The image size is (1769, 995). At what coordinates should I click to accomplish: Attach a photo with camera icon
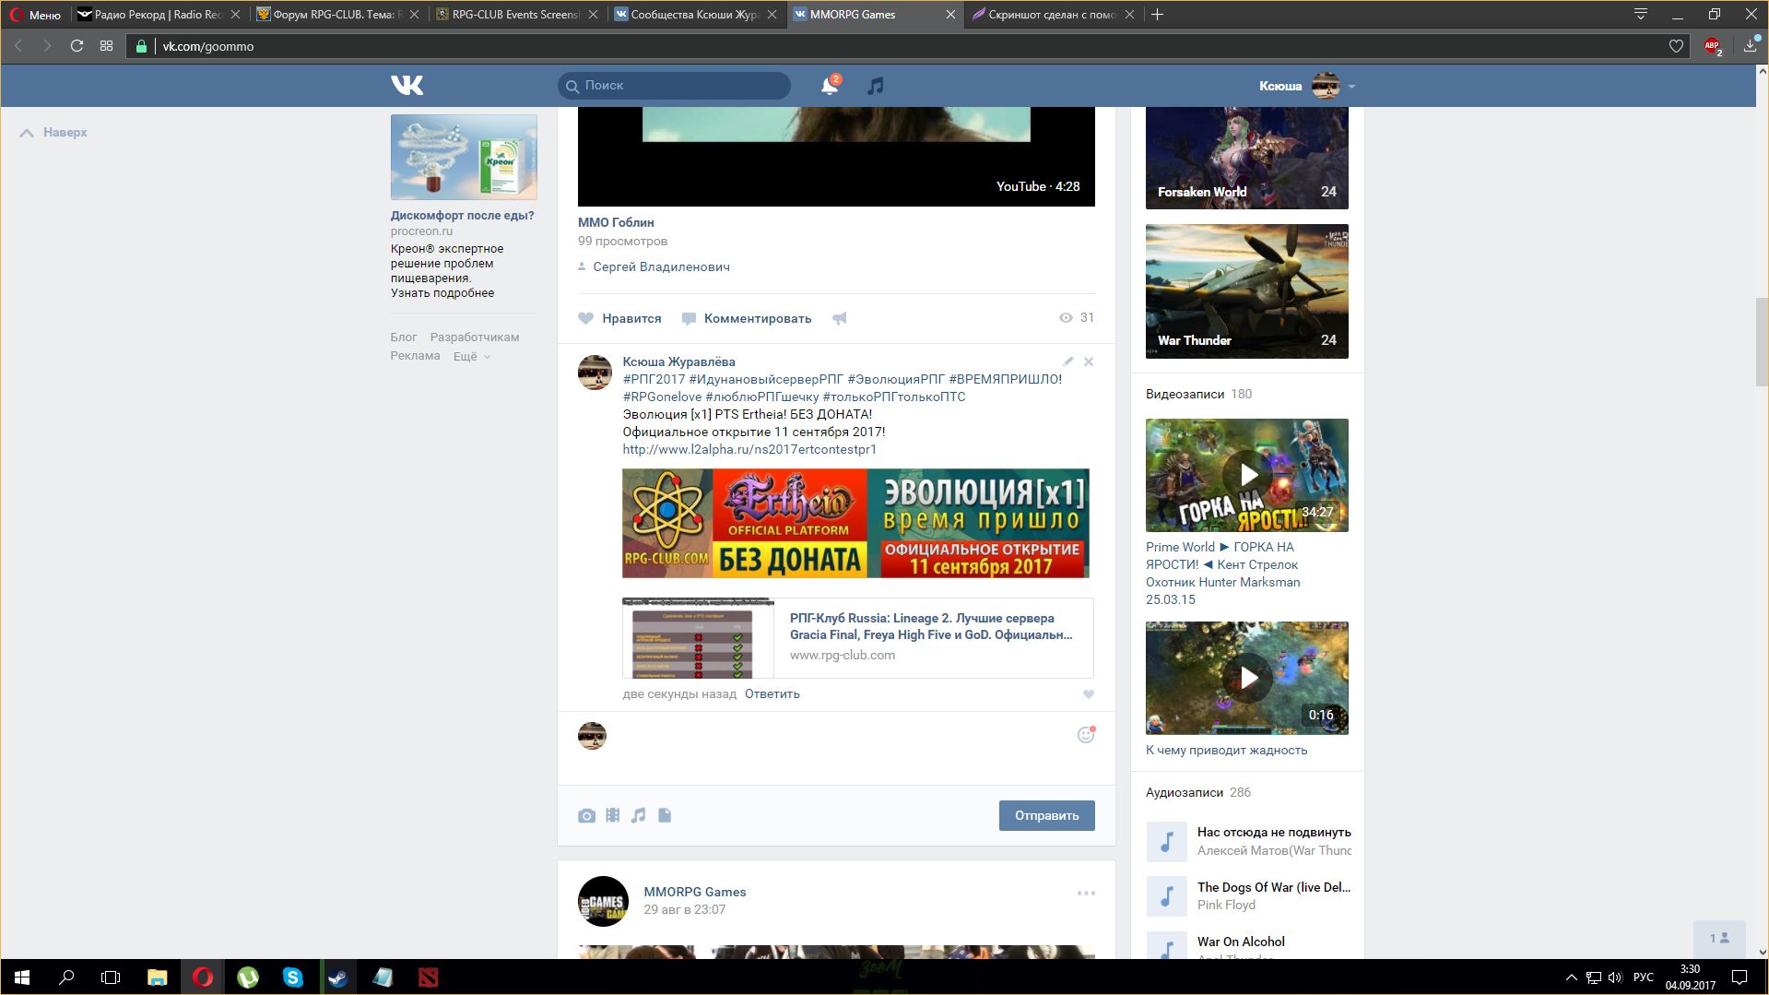pos(586,815)
